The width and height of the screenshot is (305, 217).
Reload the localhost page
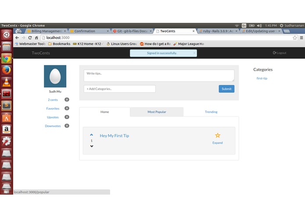tap(30, 38)
